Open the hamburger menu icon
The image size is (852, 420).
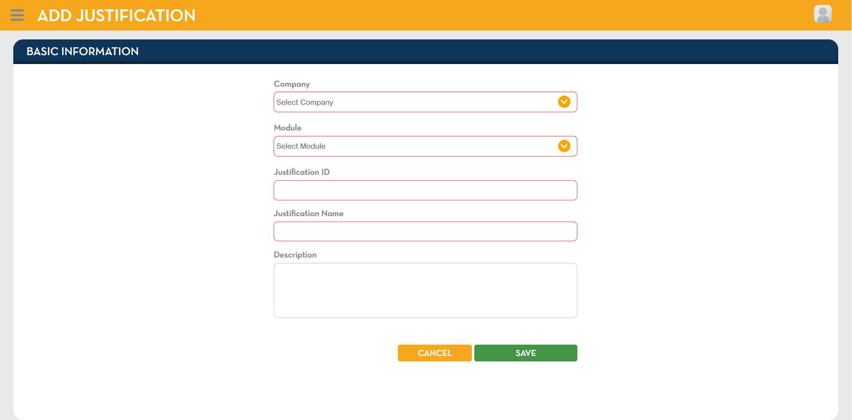17,15
